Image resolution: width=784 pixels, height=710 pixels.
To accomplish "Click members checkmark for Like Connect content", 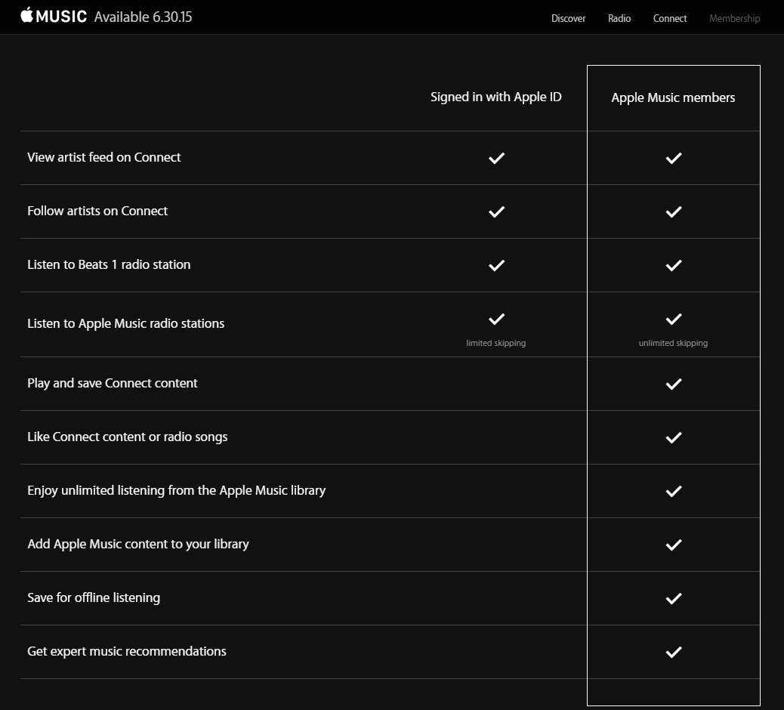I will (x=674, y=437).
